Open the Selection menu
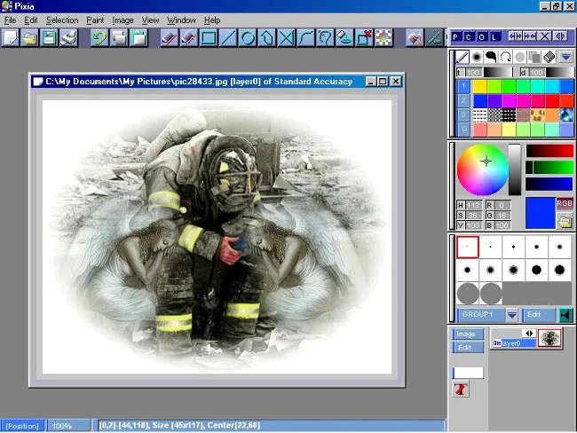The image size is (577, 433). (x=62, y=20)
